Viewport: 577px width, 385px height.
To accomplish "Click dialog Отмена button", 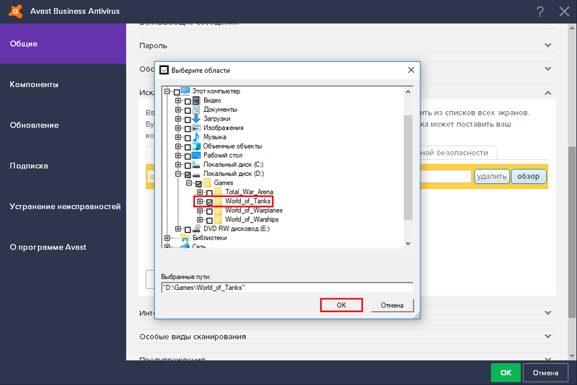I will pyautogui.click(x=392, y=305).
